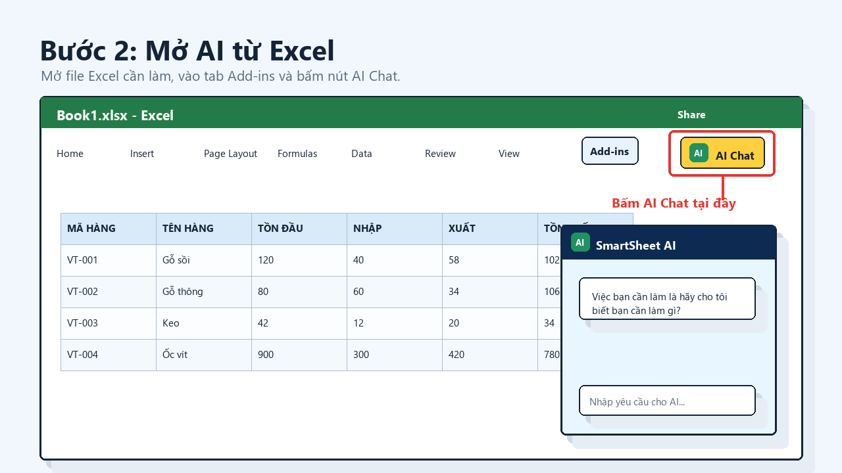Click XUẤT value 420
This screenshot has width=842, height=473.
point(490,355)
